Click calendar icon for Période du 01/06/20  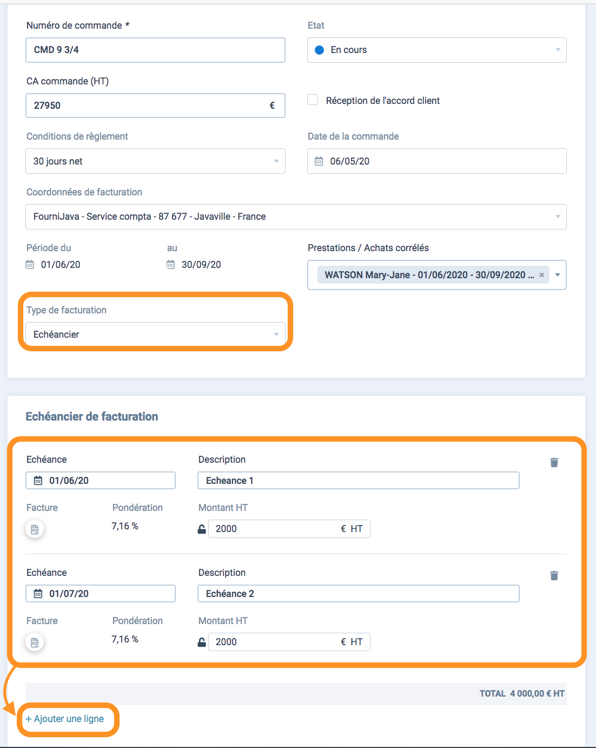30,265
